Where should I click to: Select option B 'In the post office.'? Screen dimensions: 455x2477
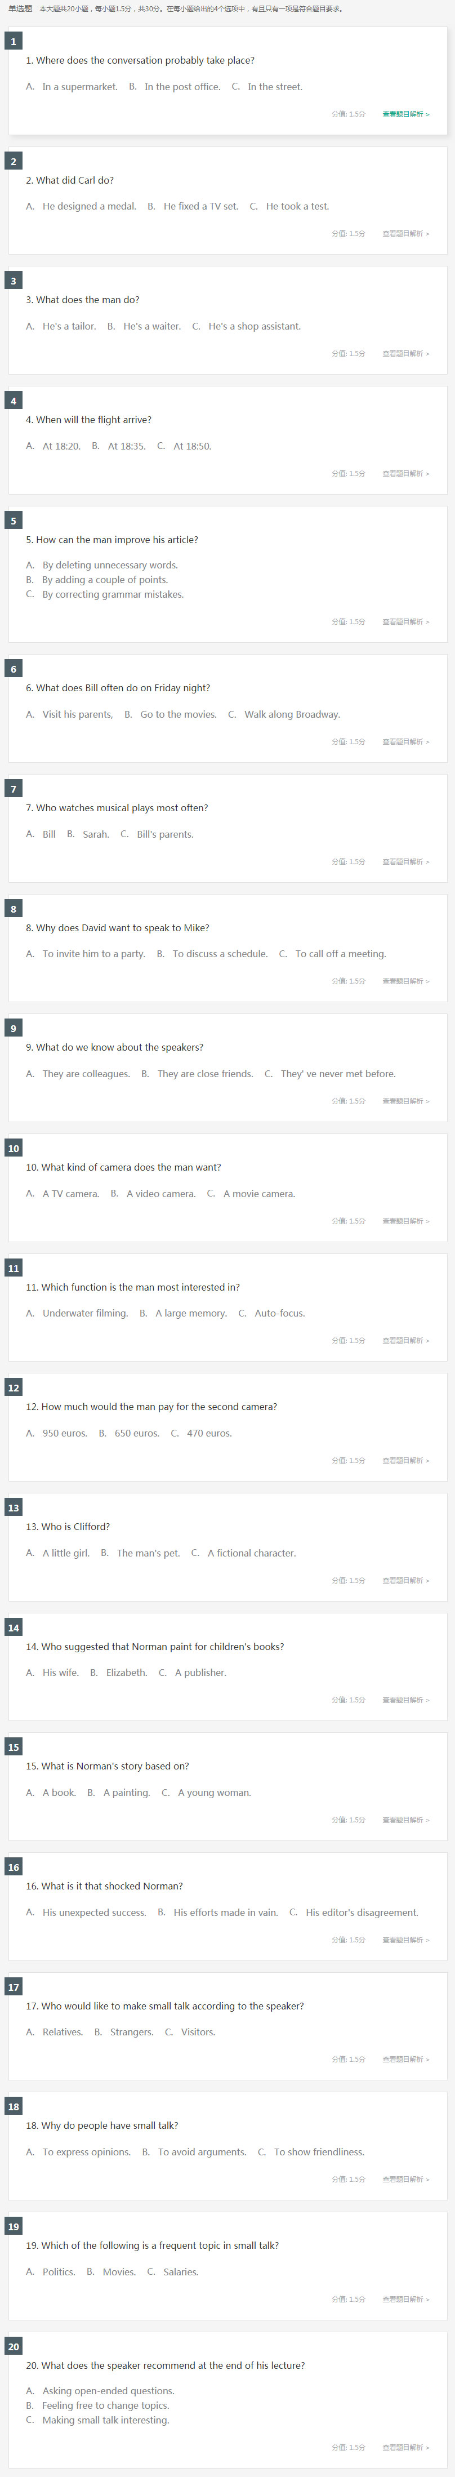point(175,87)
